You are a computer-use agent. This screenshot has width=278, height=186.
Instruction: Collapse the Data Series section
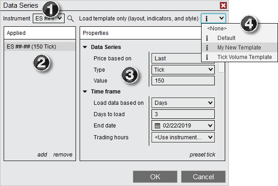click(x=85, y=47)
